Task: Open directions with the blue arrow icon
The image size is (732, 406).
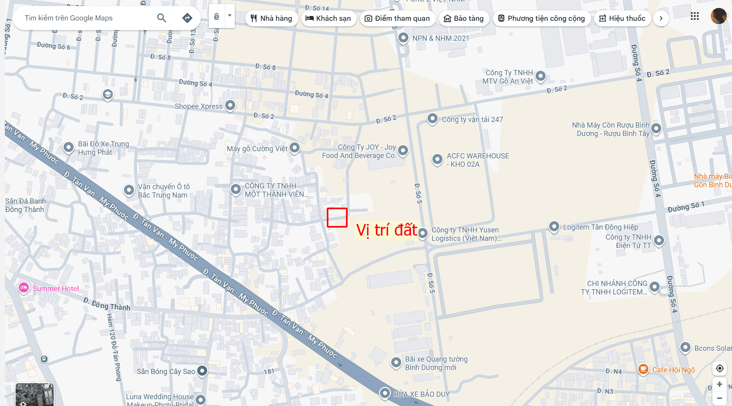Action: (187, 18)
